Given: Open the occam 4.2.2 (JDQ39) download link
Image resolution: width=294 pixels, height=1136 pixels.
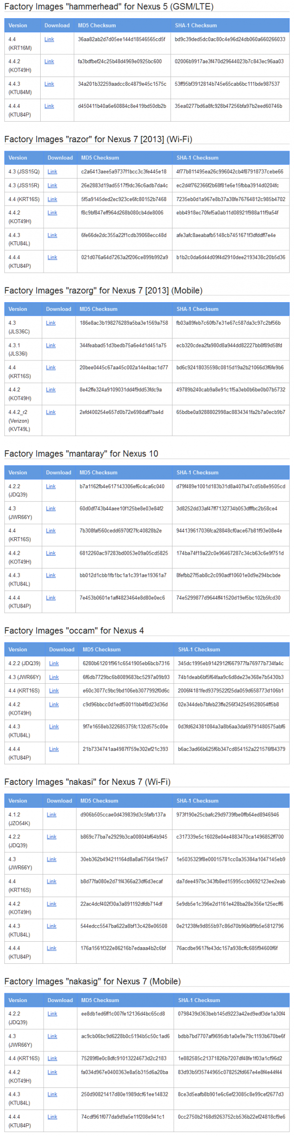Looking at the screenshot, I should tap(54, 663).
